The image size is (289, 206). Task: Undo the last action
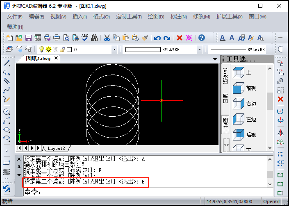pyautogui.click(x=157, y=38)
